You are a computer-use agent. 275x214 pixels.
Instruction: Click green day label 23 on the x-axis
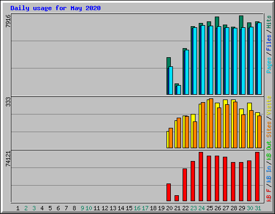tap(193, 208)
